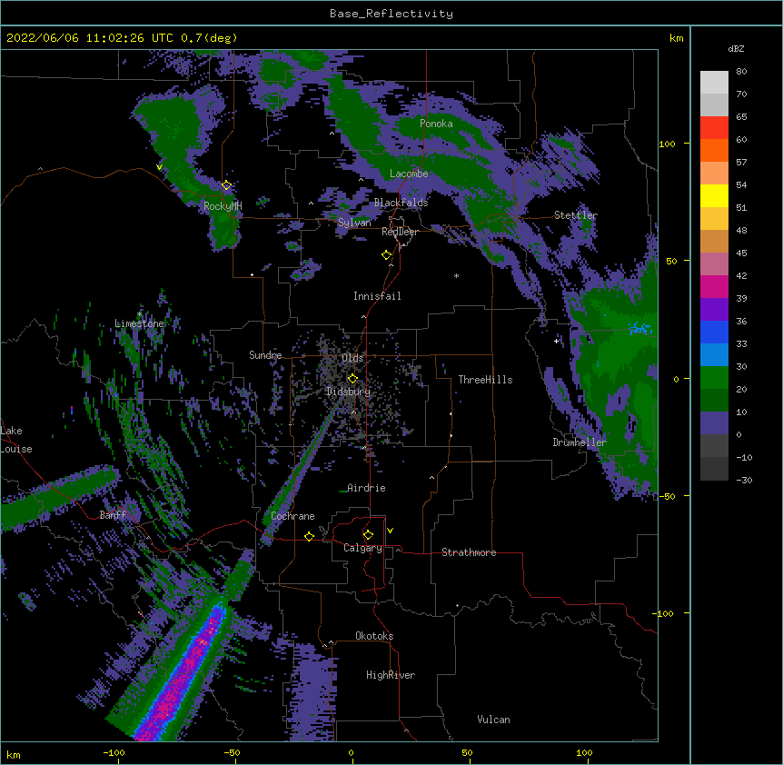Click the Banff label
Screen dimensions: 783x765
(113, 515)
